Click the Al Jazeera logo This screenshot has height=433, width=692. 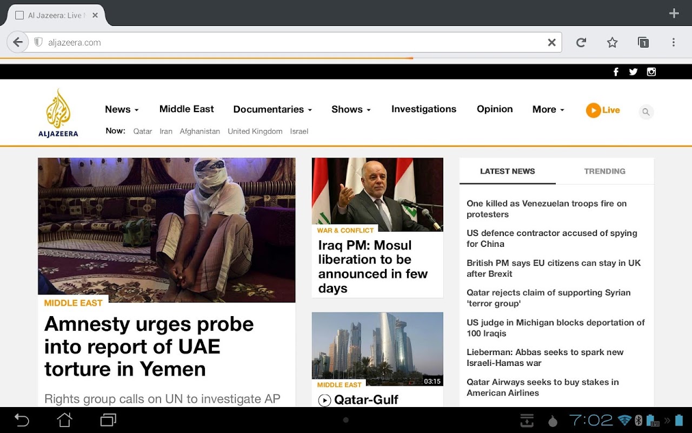pyautogui.click(x=58, y=113)
